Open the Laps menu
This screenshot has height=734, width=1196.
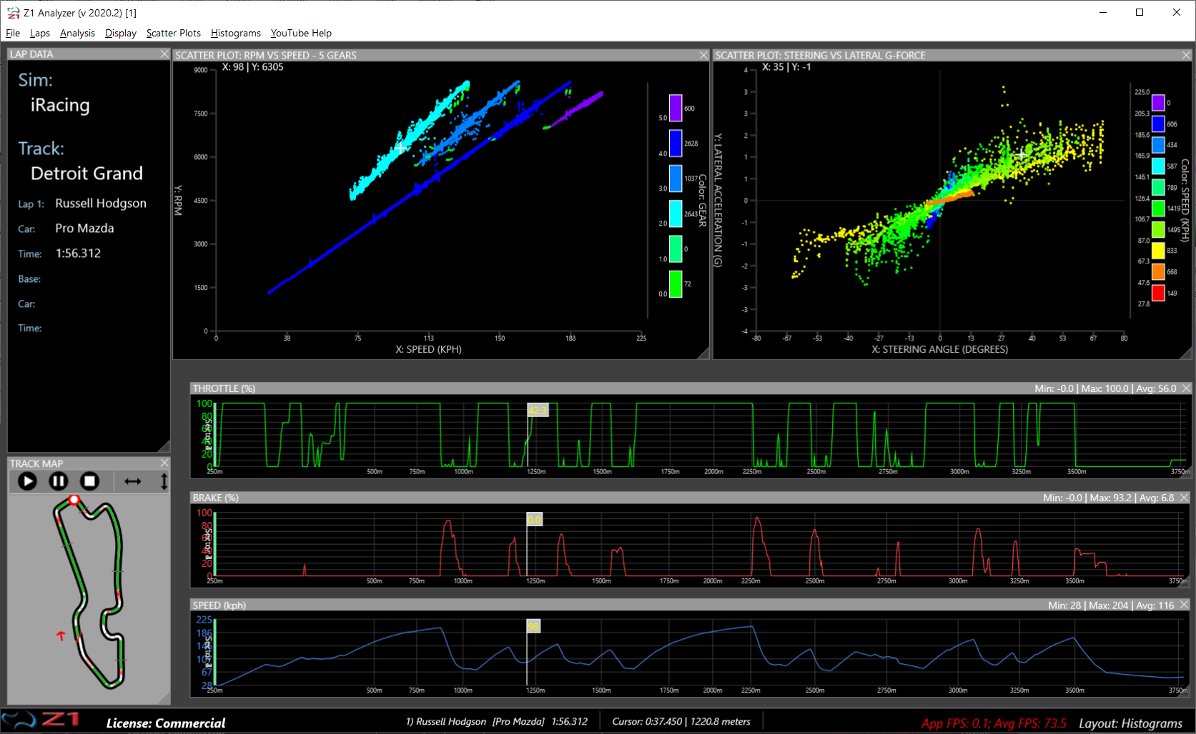coord(40,33)
